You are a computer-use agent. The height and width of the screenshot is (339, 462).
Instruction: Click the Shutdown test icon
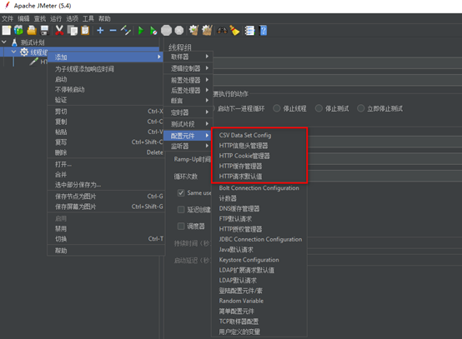tap(178, 30)
